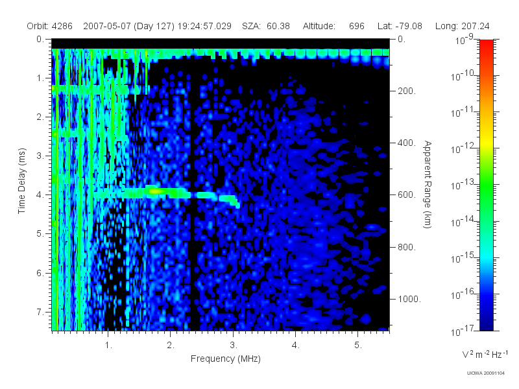
Task: Click the 'Frequency (MHz)' axis title
Action: click(225, 359)
